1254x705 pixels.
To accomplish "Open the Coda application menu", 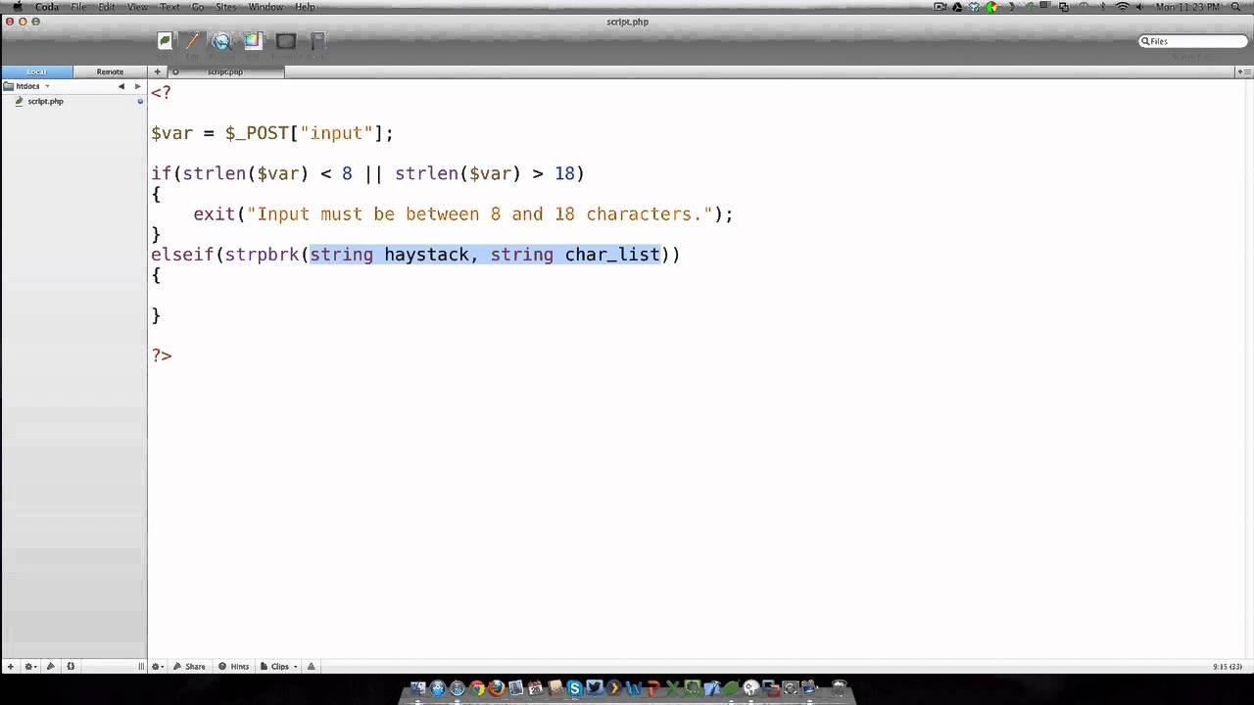I will tap(47, 7).
